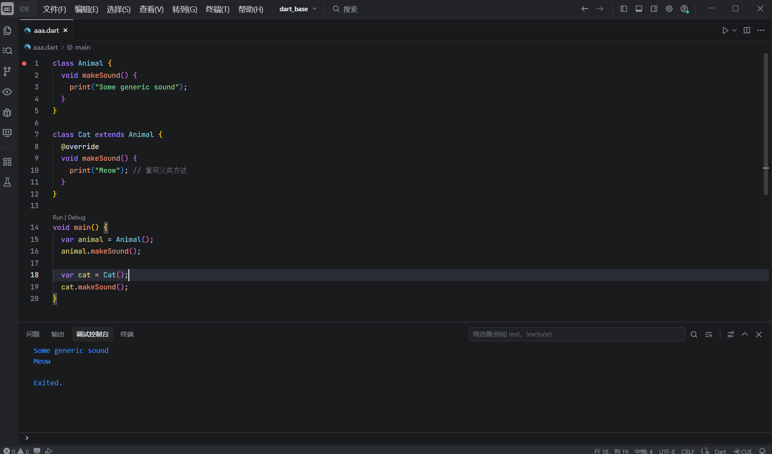This screenshot has height=454, width=772.
Task: Click the CUE status bar item
Action: 743,451
